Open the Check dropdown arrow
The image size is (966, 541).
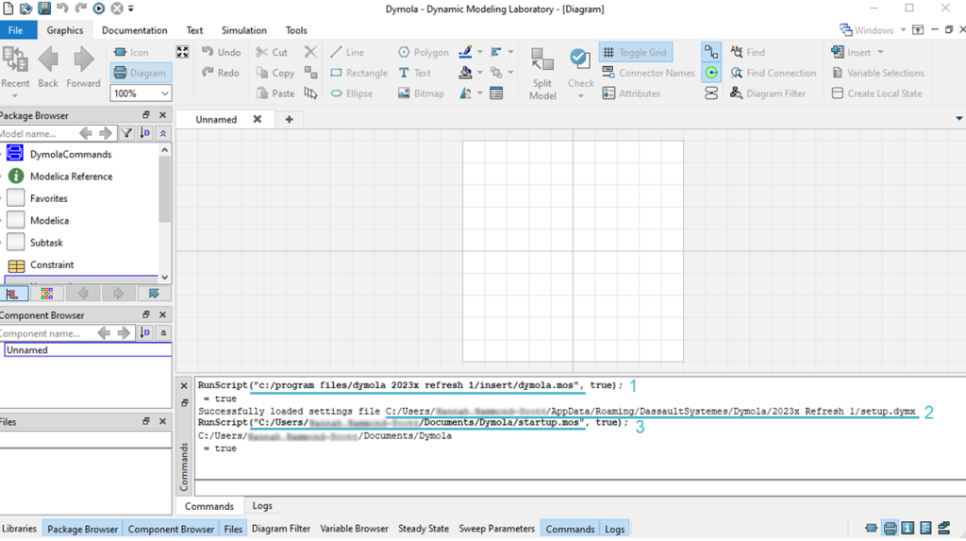click(x=580, y=95)
